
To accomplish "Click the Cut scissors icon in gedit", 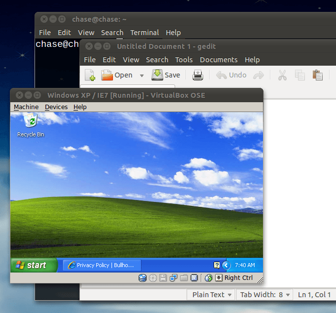I will (282, 75).
